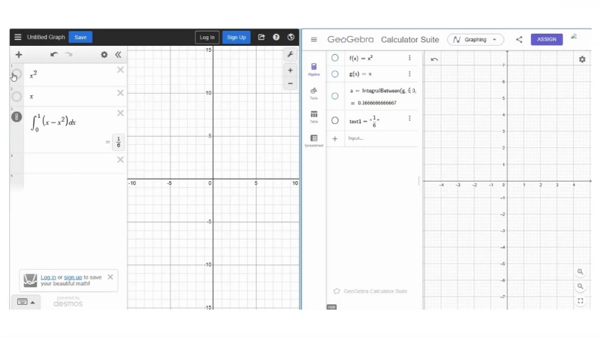Collapse the Desmos expression list panel
Viewport: 601px width, 338px height.
[118, 55]
